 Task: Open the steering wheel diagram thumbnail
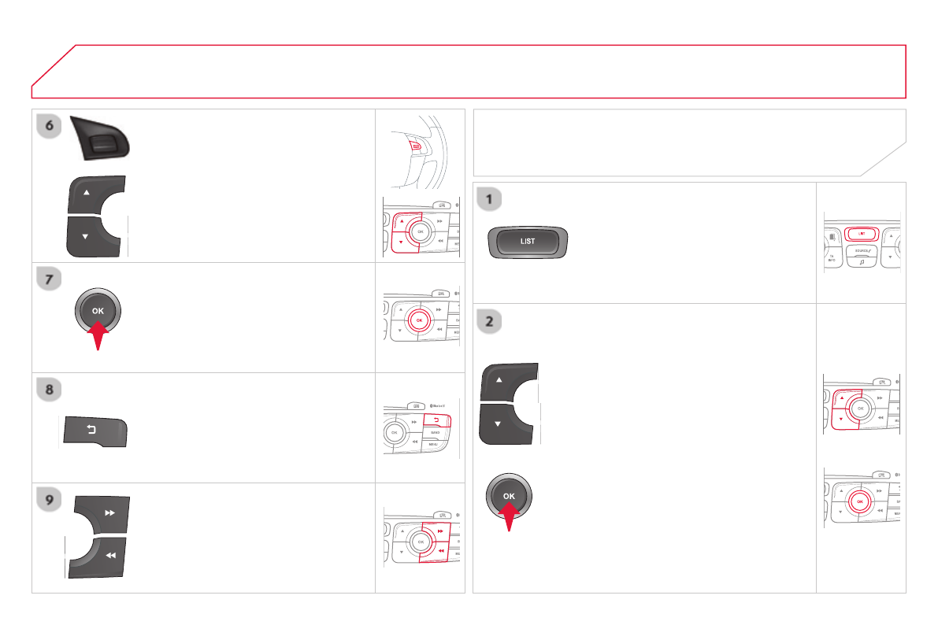pyautogui.click(x=419, y=150)
